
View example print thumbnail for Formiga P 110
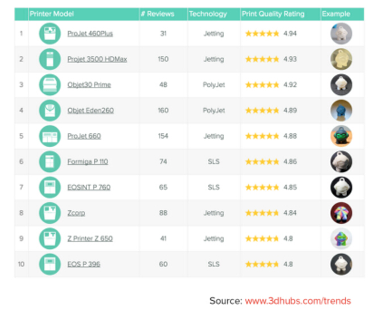(341, 161)
